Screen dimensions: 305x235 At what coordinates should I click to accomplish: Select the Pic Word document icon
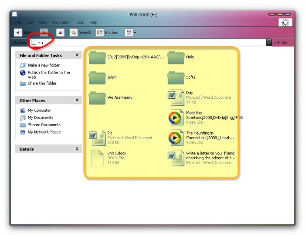97,138
